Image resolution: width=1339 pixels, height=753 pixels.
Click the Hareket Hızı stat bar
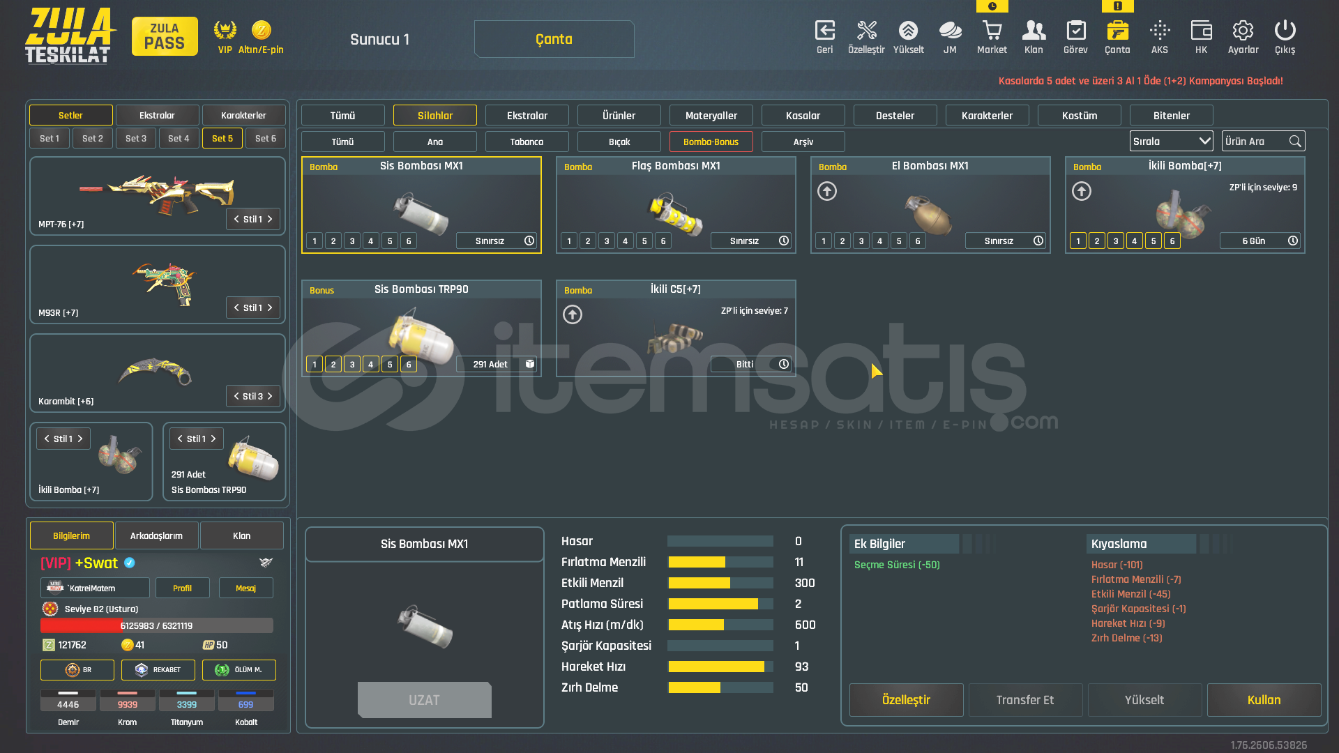click(x=720, y=667)
